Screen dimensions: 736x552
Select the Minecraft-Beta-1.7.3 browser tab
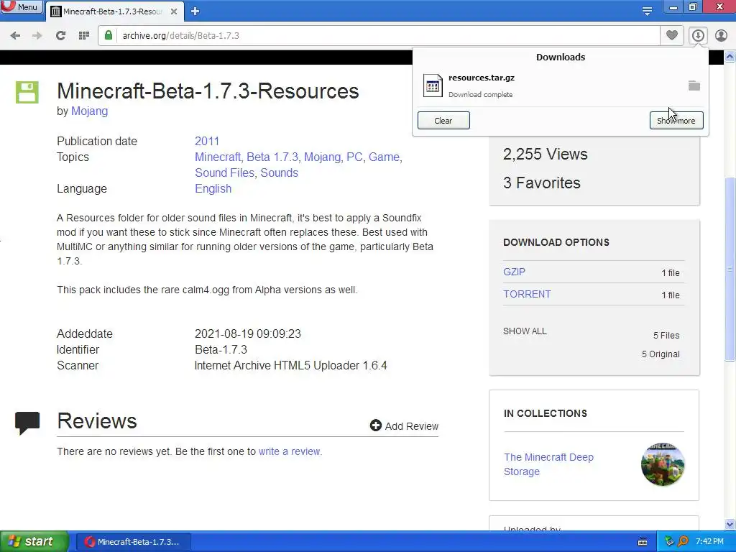113,11
